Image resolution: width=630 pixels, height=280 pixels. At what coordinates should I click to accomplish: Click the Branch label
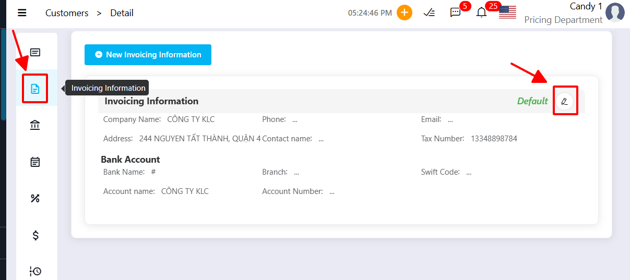[275, 172]
